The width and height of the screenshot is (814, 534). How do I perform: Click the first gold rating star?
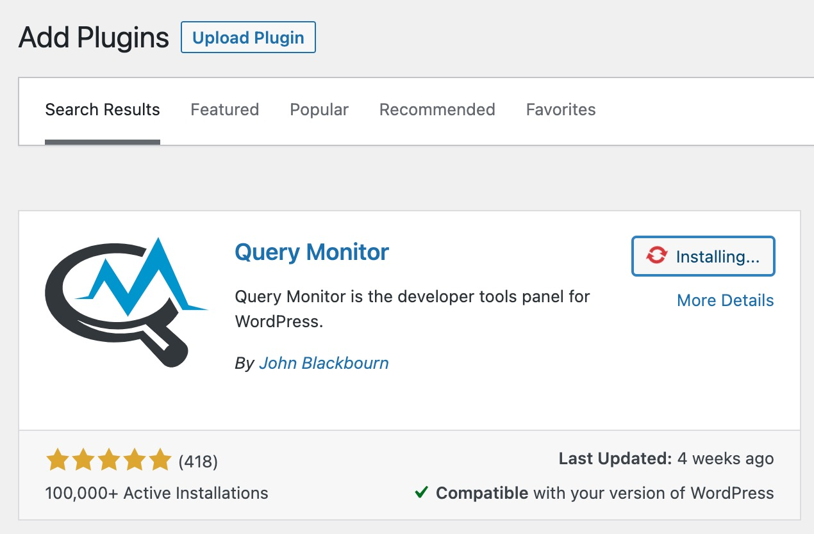[x=58, y=460]
